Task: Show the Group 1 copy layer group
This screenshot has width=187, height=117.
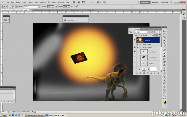Action: (x=135, y=44)
